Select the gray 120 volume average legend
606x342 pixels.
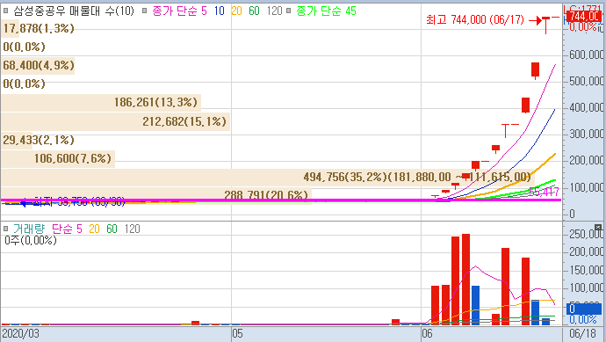132,229
